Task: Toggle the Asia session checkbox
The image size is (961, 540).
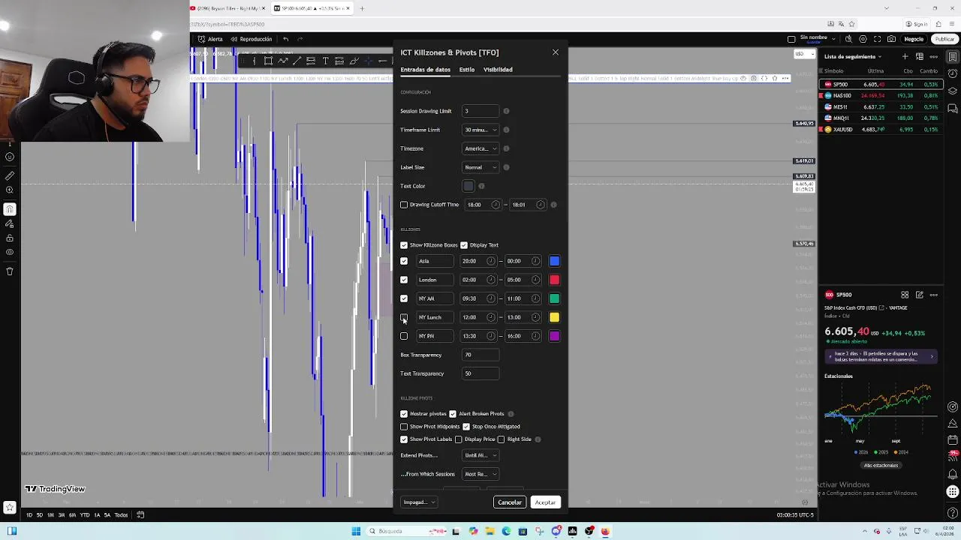Action: (x=404, y=261)
